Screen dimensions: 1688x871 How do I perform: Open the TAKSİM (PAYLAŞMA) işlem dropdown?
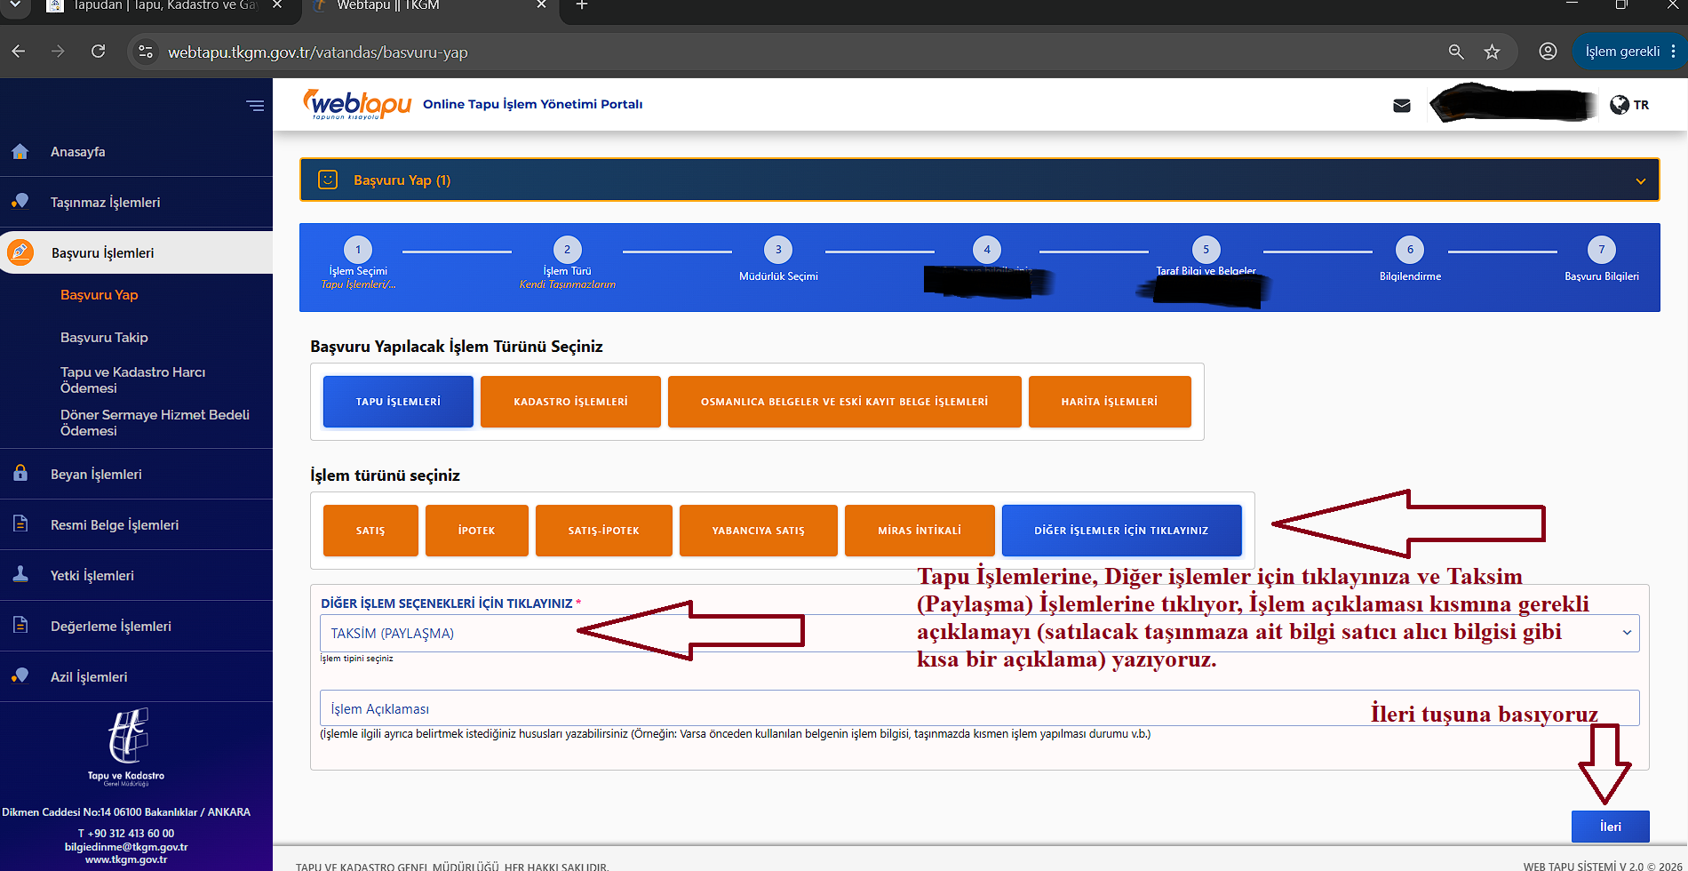point(979,633)
